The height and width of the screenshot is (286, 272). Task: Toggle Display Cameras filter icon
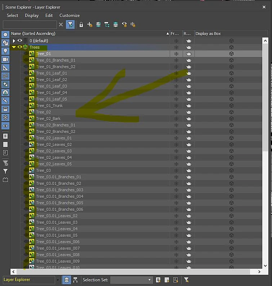point(5,59)
